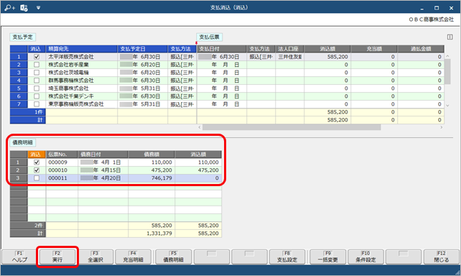Uncheck 消込 for slip 000010
This screenshot has height=276, width=461.
(x=37, y=170)
